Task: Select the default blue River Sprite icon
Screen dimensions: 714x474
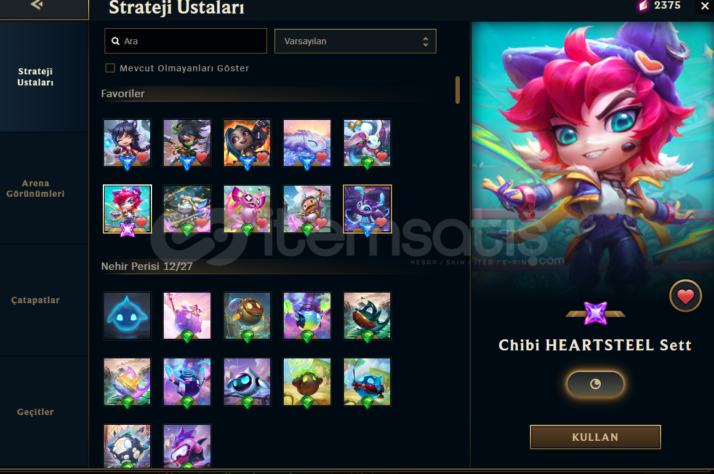Action: (x=127, y=316)
